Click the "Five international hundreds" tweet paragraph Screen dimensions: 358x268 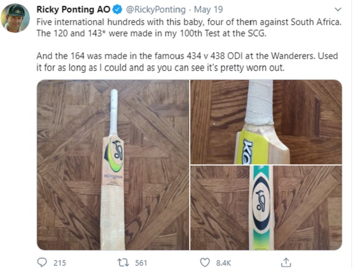click(186, 27)
